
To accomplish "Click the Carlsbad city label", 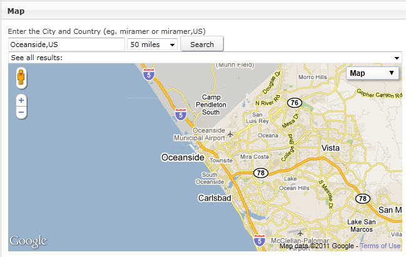I will click(x=215, y=198).
